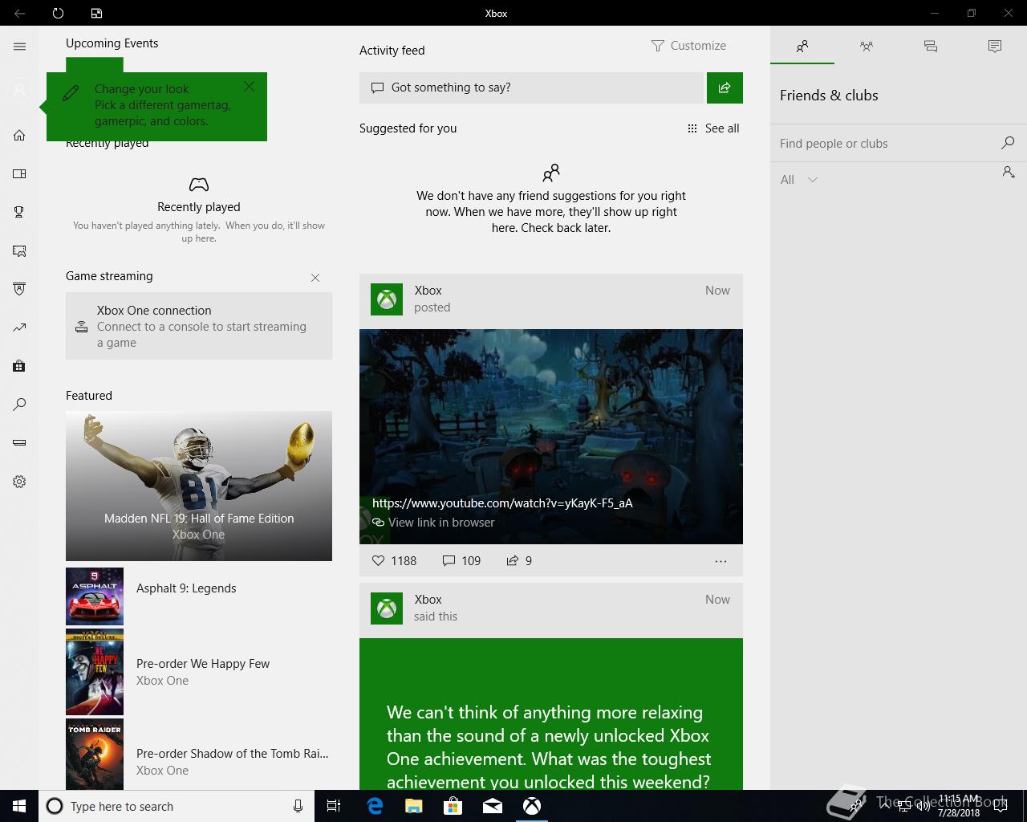Viewport: 1027px width, 822px height.
Task: Open the YouTube link text in post
Action: pos(502,503)
